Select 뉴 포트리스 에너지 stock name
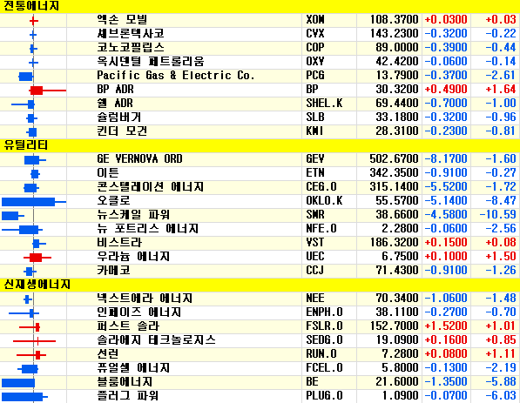This screenshot has width=520, height=403. [x=147, y=229]
